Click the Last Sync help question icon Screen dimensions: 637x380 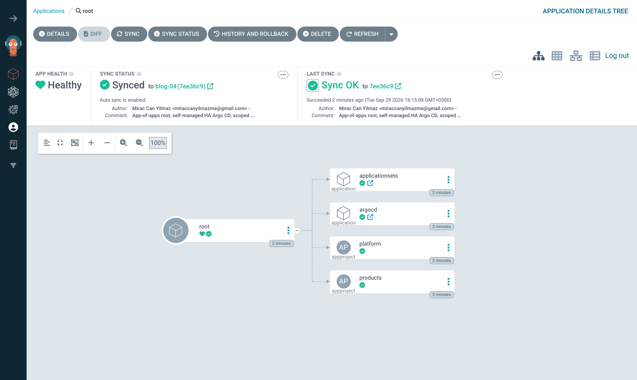(x=339, y=74)
